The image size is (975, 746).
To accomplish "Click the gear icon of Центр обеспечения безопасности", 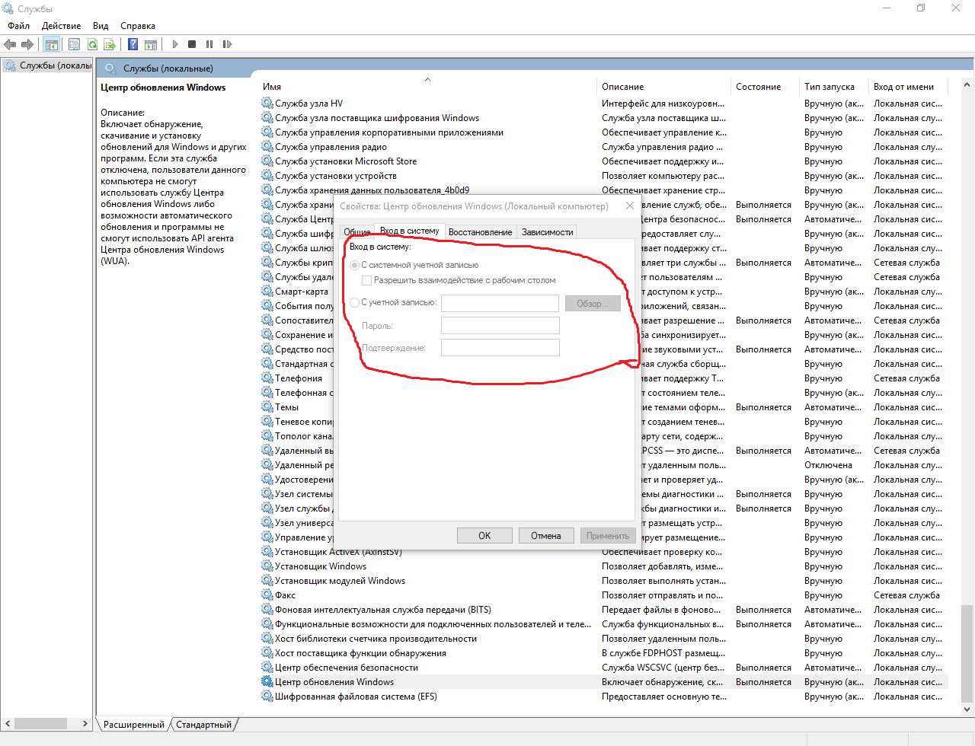I will (267, 667).
